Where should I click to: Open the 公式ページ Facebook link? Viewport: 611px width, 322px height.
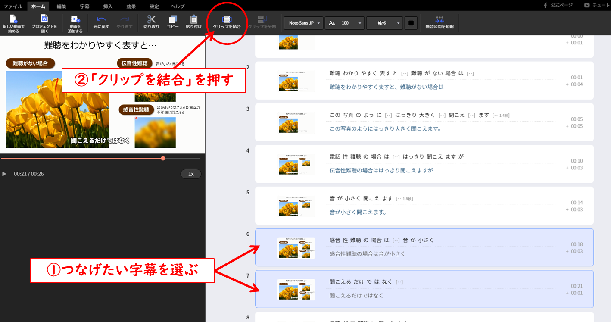click(558, 5)
